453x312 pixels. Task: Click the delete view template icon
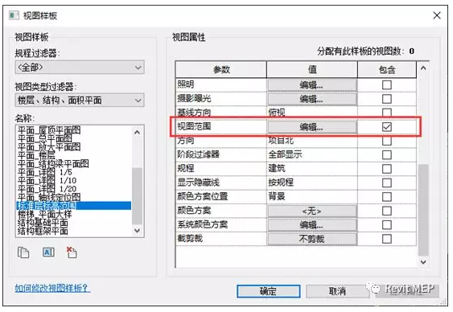pyautogui.click(x=72, y=252)
